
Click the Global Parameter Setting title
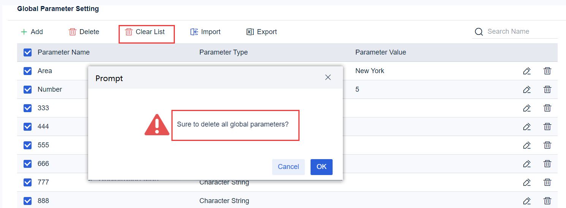click(x=58, y=9)
